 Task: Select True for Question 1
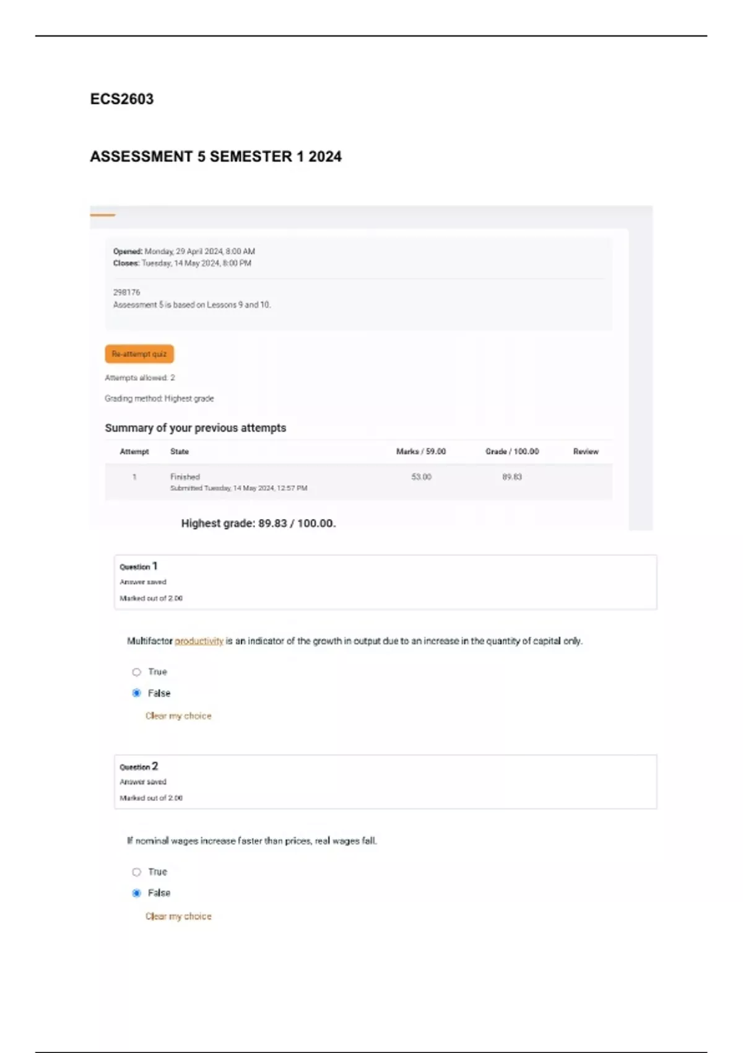(137, 672)
